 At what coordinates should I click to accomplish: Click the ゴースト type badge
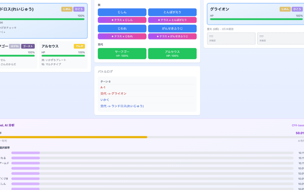tap(28, 46)
